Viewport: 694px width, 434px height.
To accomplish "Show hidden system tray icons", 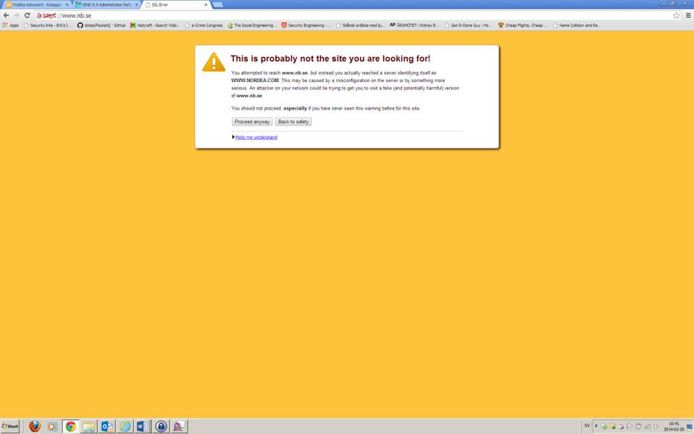I will point(596,426).
